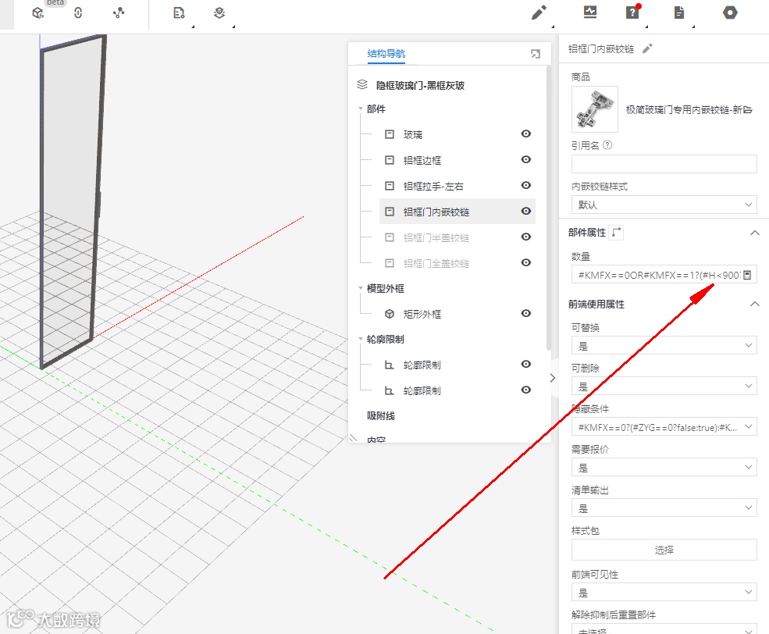The height and width of the screenshot is (634, 769).
Task: Click the resize grip of structure panel
Action: point(353,437)
